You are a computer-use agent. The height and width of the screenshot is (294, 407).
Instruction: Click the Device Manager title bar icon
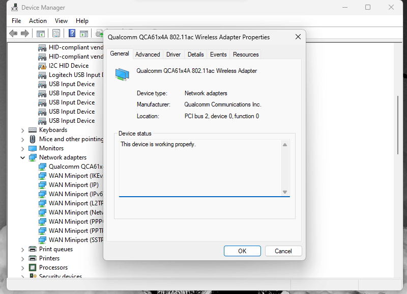coord(15,7)
